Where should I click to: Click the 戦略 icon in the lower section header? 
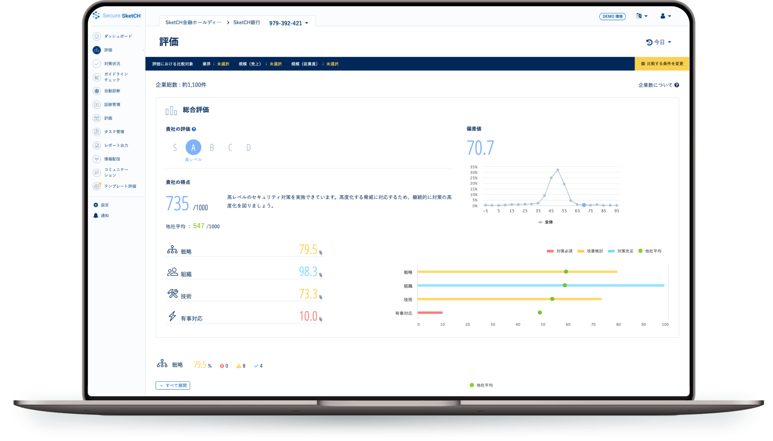point(162,363)
